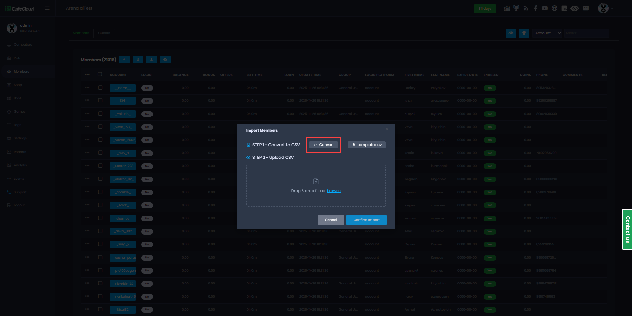Toggle the hamburger sidebar menu icon

pos(47,8)
